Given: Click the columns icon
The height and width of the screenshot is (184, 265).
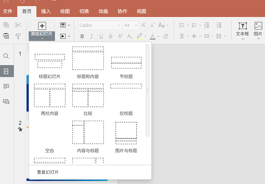Looking at the screenshot, I should (x=219, y=36).
